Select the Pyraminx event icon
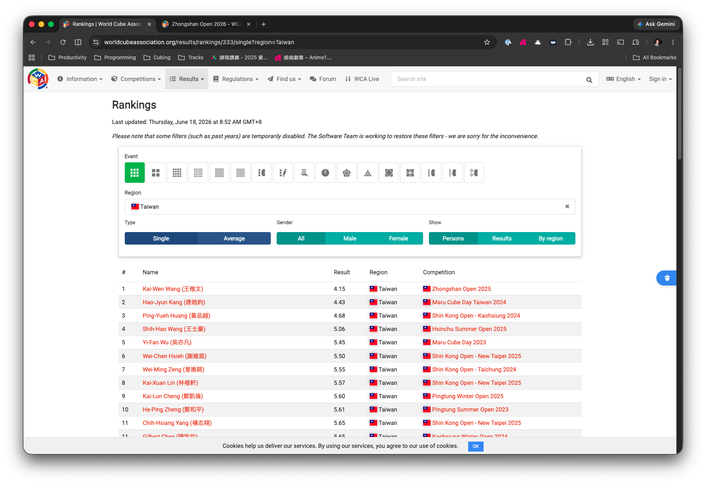Viewport: 706px width, 485px height. (368, 173)
